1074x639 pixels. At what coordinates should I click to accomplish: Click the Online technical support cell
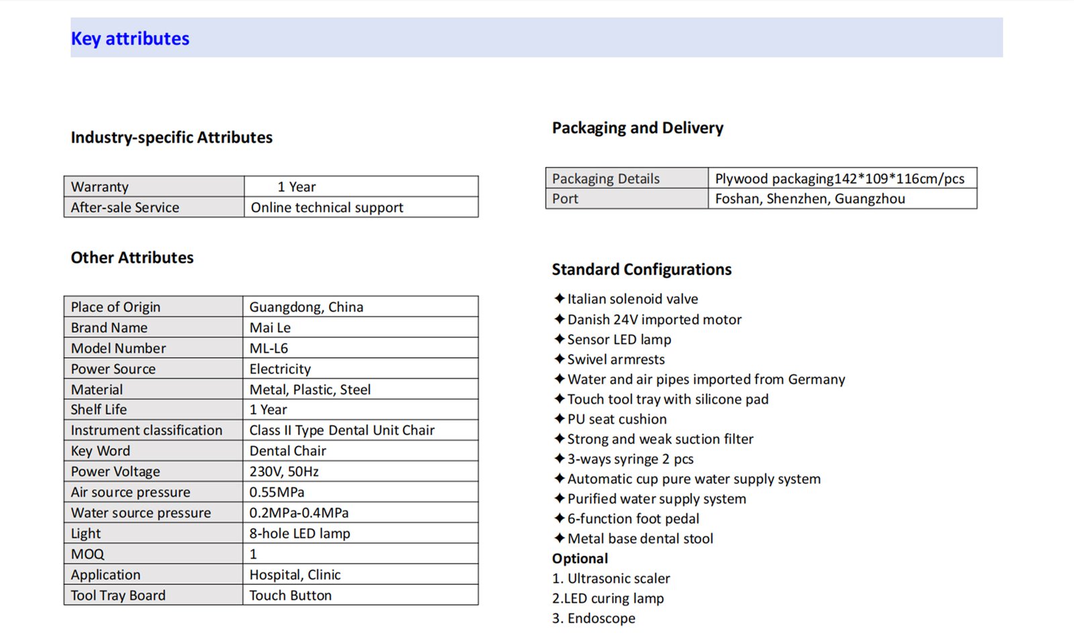click(x=327, y=208)
